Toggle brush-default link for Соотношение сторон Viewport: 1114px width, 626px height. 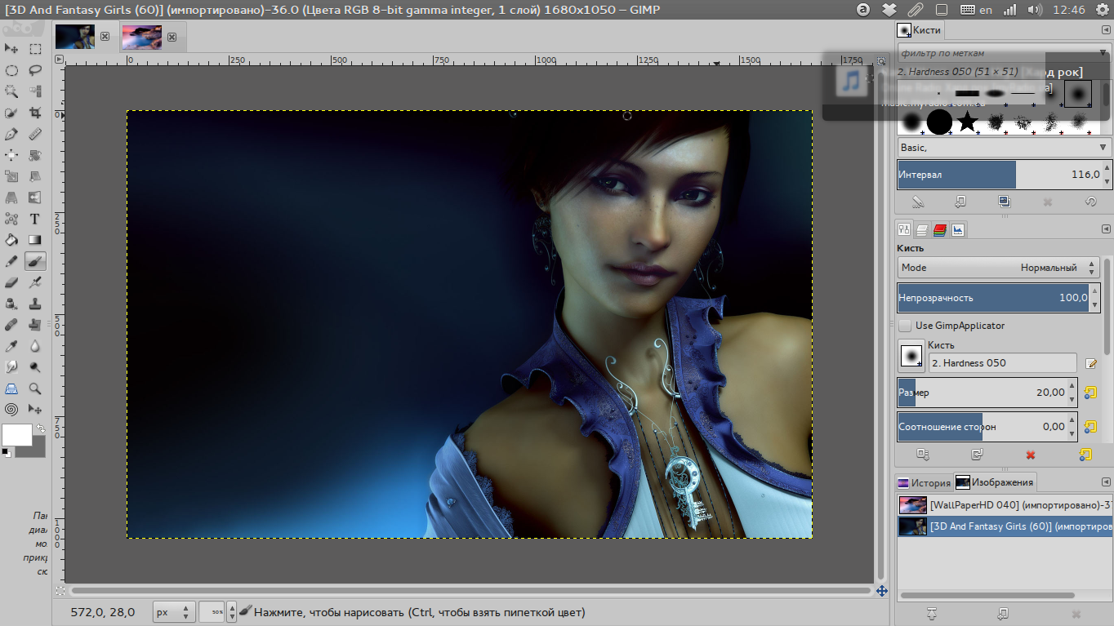(1089, 427)
